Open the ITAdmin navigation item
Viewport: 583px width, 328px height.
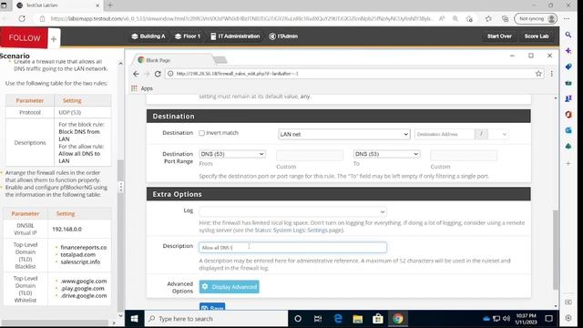click(x=283, y=36)
